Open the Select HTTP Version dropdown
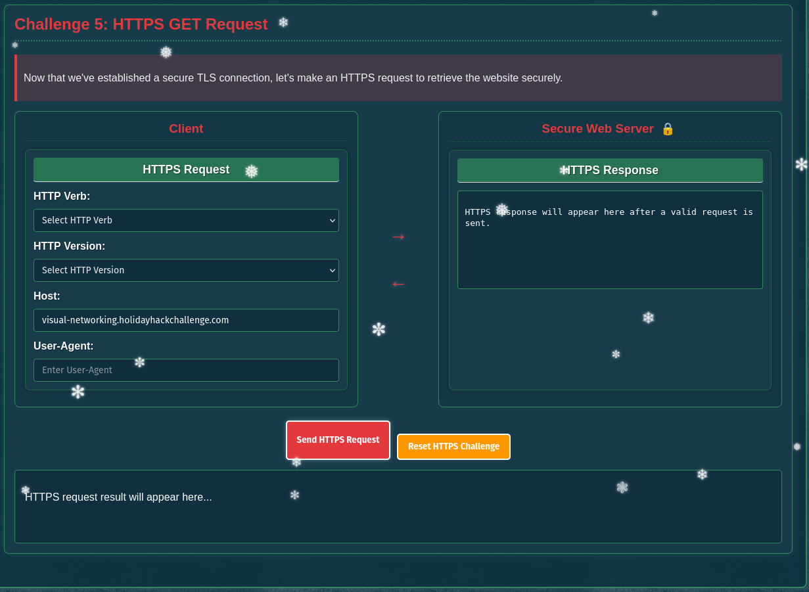Image resolution: width=809 pixels, height=592 pixels. pyautogui.click(x=186, y=270)
